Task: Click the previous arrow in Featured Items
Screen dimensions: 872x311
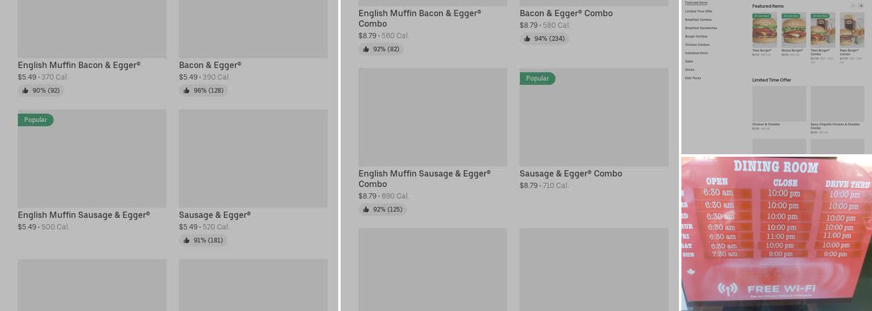Action: pyautogui.click(x=853, y=6)
